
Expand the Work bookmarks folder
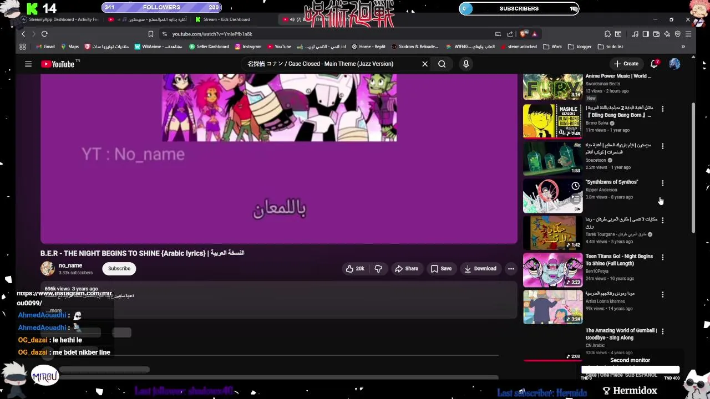point(552,47)
